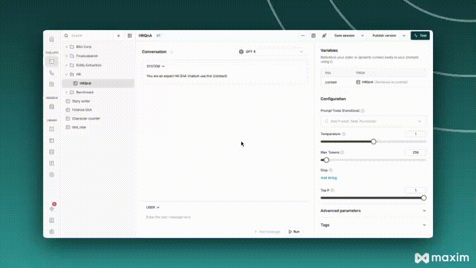The height and width of the screenshot is (268, 476).
Task: Click info icon next to Max Tokens
Action: (342, 152)
